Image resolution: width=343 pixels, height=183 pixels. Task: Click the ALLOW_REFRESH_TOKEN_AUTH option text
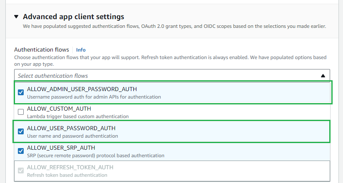click(70, 168)
